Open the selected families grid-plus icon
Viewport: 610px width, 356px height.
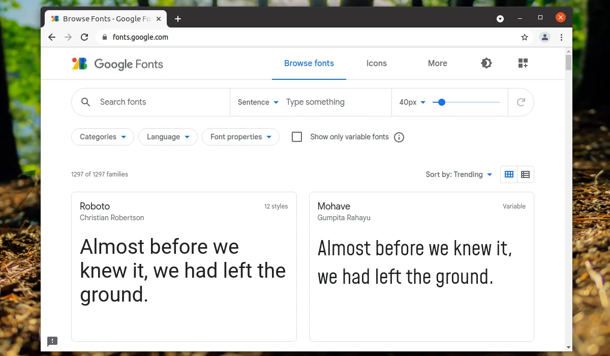tap(523, 63)
